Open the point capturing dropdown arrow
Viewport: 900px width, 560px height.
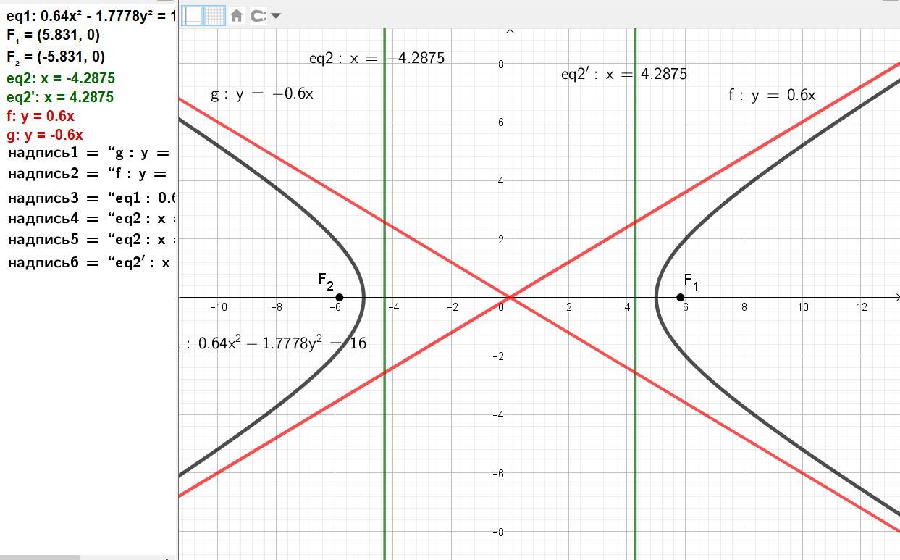pyautogui.click(x=276, y=15)
